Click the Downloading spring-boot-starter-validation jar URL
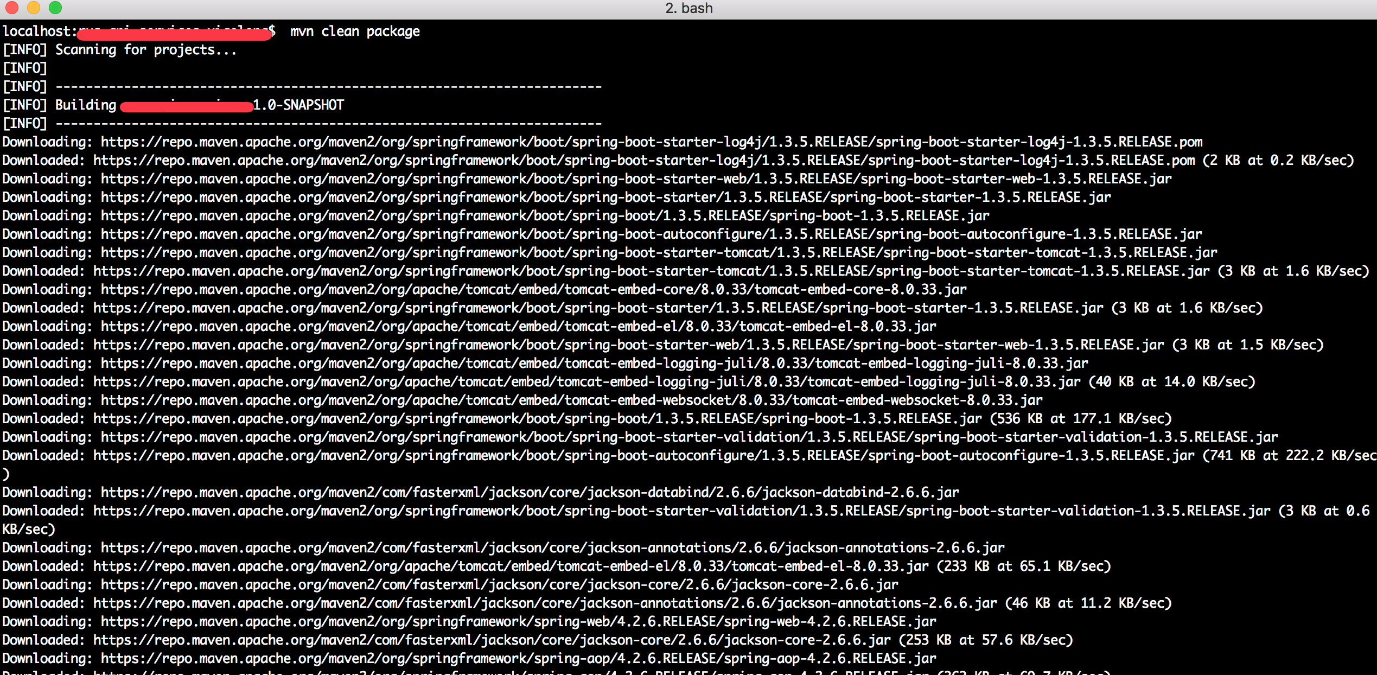Screen dimensions: 1377x675 pyautogui.click(x=690, y=437)
